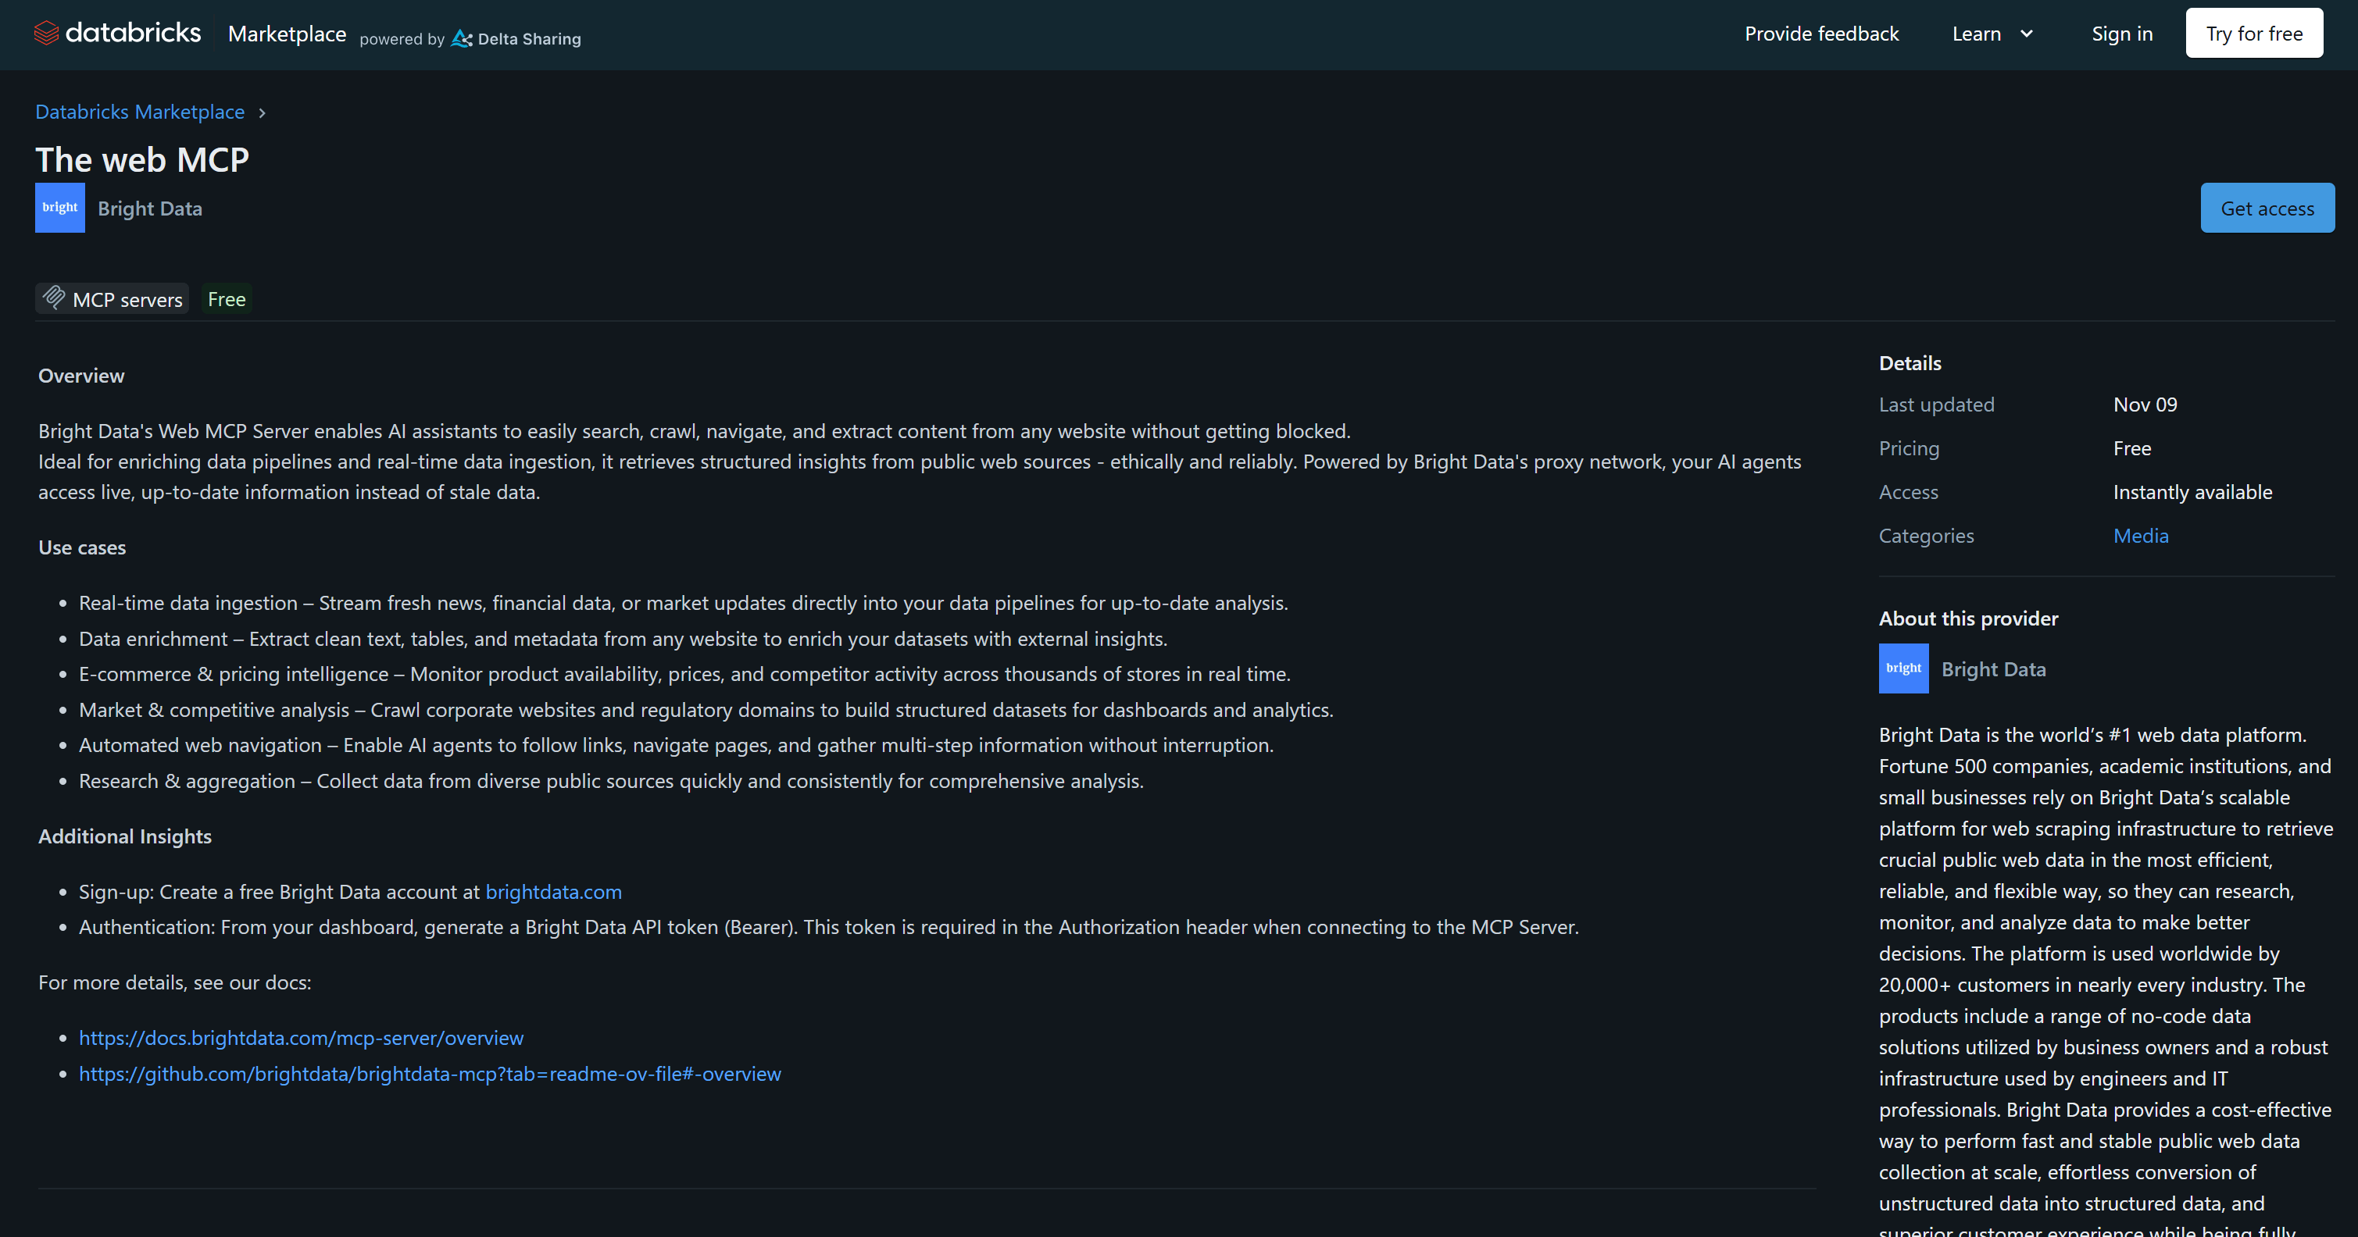Click the Databricks logo icon
This screenshot has height=1237, width=2358.
47,34
